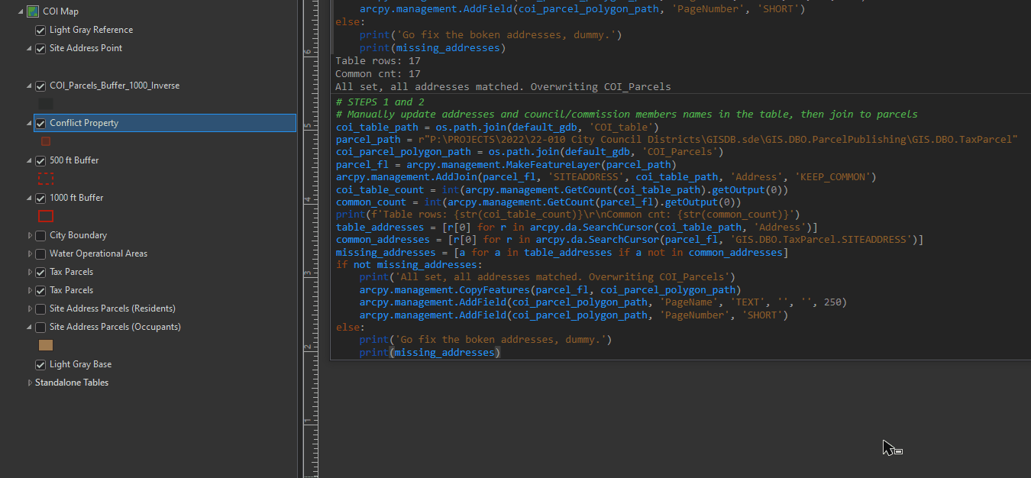Click the 'parcel_path' assignment line
This screenshot has width=1031, height=478.
point(677,140)
